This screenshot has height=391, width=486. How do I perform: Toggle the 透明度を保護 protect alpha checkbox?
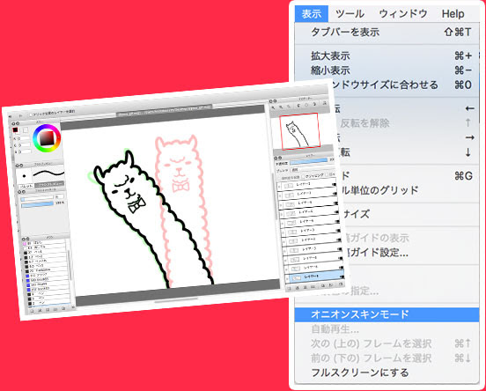(x=279, y=179)
